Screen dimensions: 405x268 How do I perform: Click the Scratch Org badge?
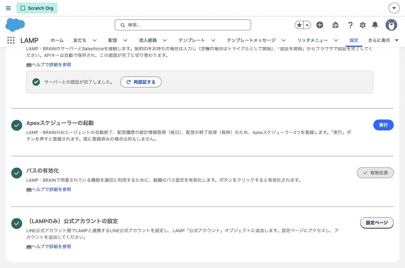tap(37, 8)
